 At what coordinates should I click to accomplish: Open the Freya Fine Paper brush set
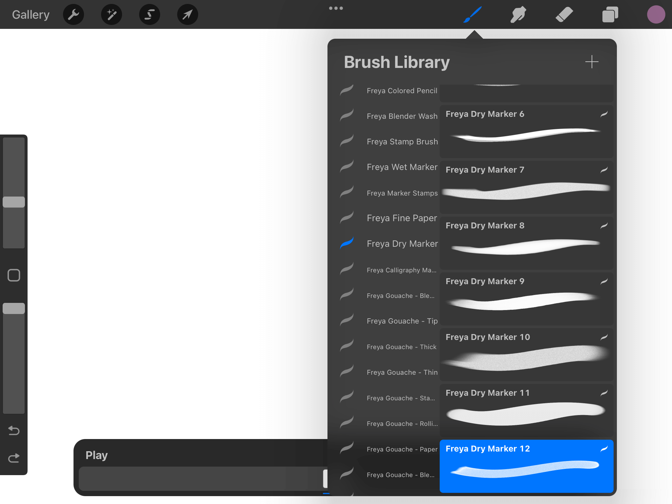[x=402, y=218]
